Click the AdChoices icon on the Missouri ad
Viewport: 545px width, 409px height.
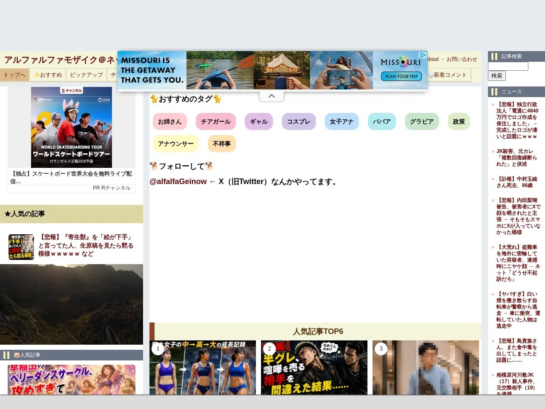point(422,55)
